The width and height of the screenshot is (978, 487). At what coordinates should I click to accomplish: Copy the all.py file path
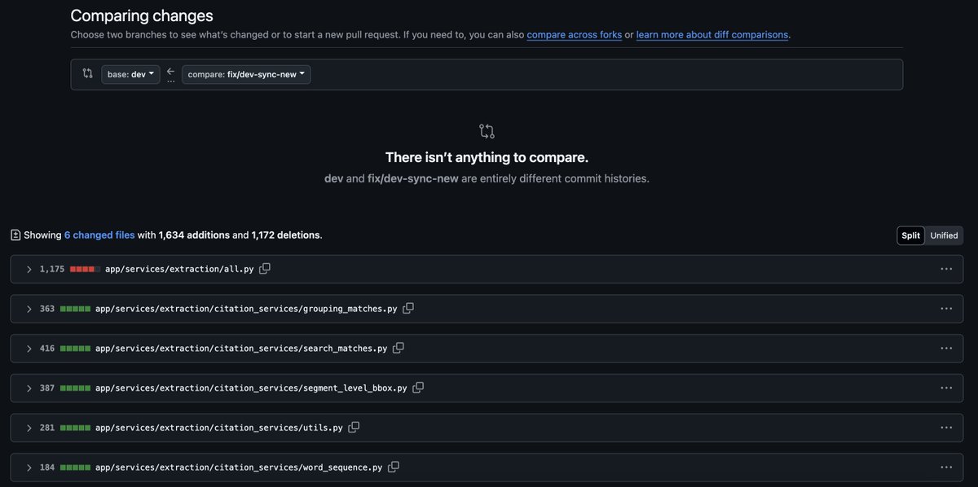coord(265,269)
